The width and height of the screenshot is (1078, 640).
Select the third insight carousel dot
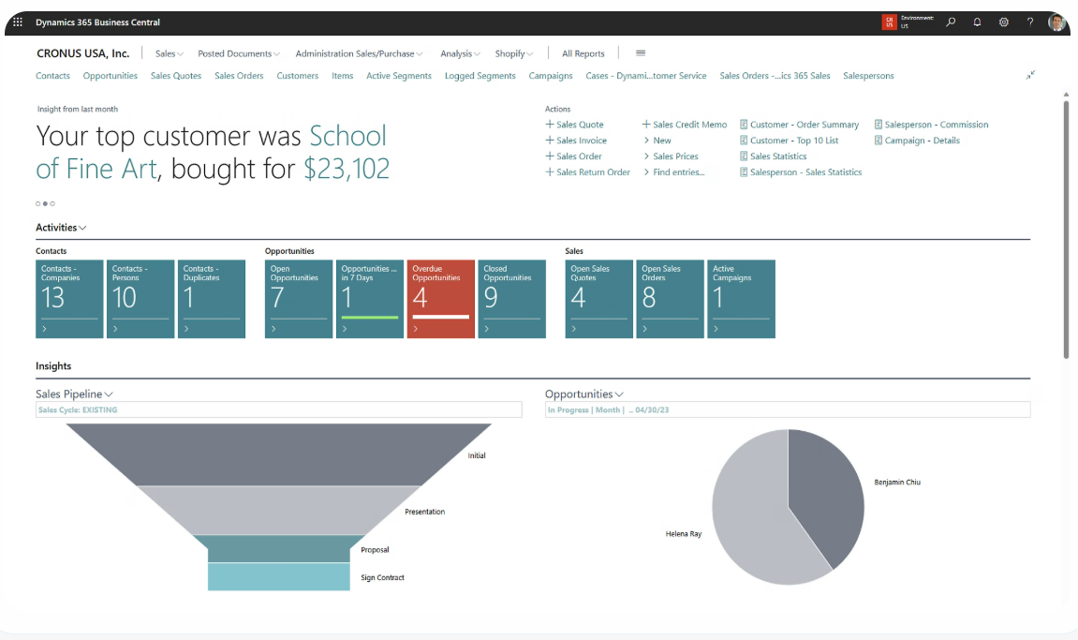pos(52,203)
